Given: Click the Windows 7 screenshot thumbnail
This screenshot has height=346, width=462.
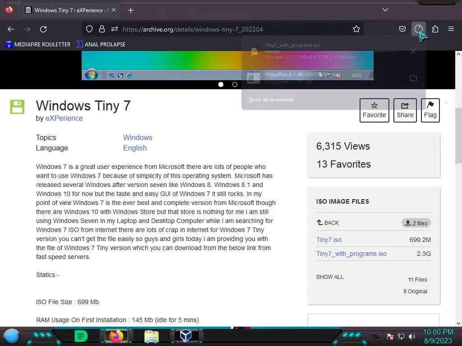Looking at the screenshot, I should [227, 65].
